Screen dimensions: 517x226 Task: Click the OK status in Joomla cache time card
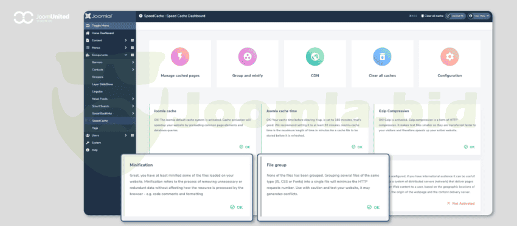click(x=357, y=147)
